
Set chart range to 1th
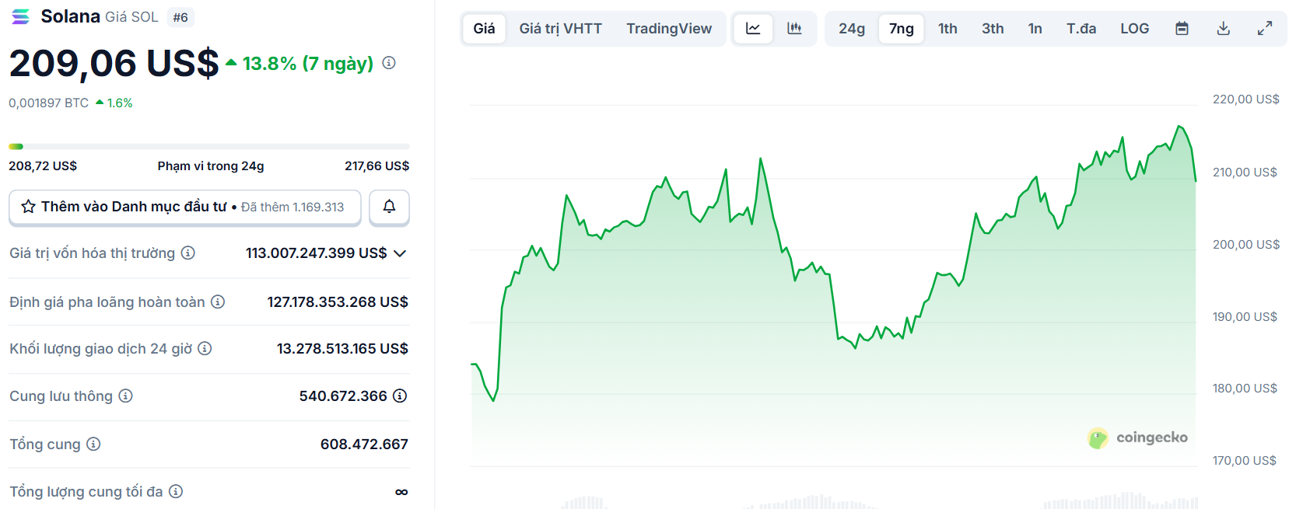[x=947, y=29]
